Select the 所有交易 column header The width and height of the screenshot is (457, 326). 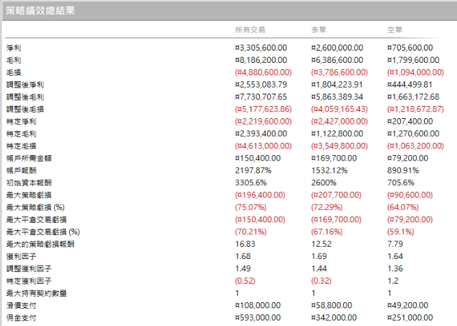click(249, 30)
